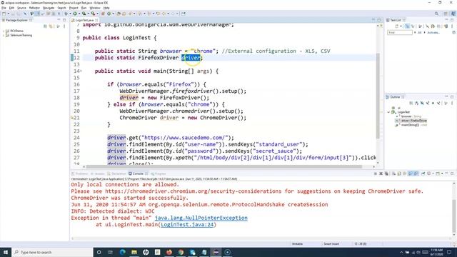457x257 pixels.
Task: Open Windows notification center icon
Action: 449,252
